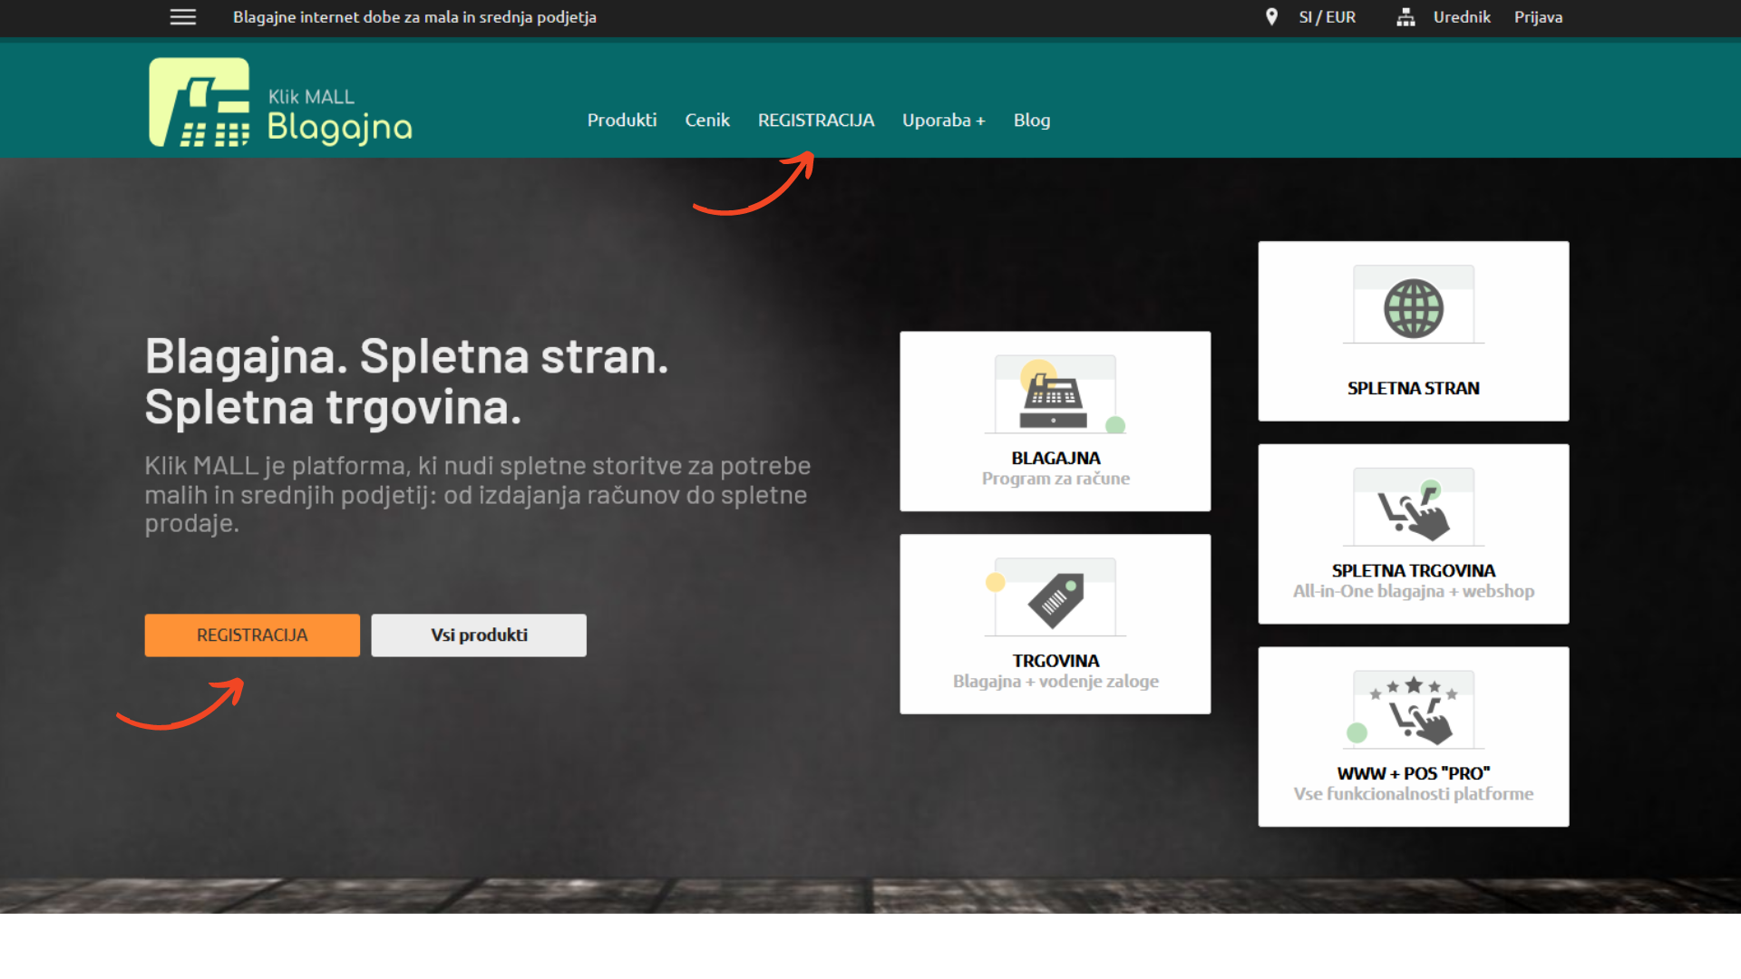Viewport: 1741px width, 979px height.
Task: Click the orange REGISTRACIJA button
Action: click(252, 635)
